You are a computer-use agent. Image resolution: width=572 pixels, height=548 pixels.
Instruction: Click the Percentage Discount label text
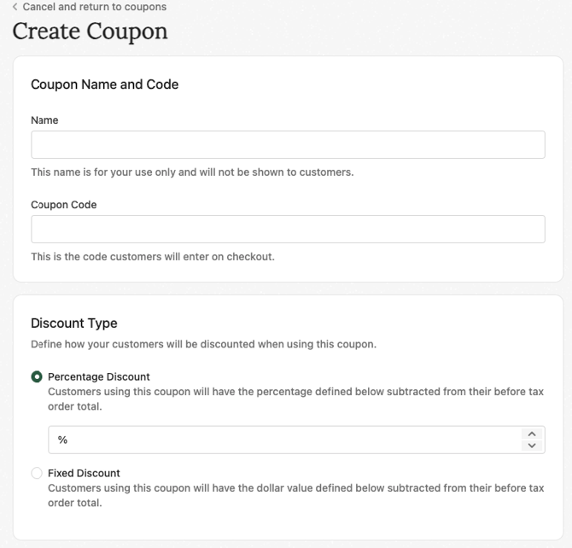click(99, 376)
